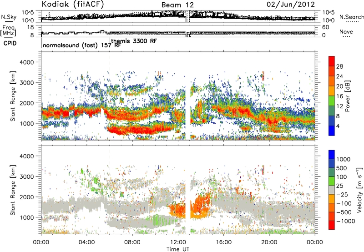This screenshot has width=364, height=252.
Task: Click the blue top segment of Velocity color bar
Action: (x=332, y=155)
